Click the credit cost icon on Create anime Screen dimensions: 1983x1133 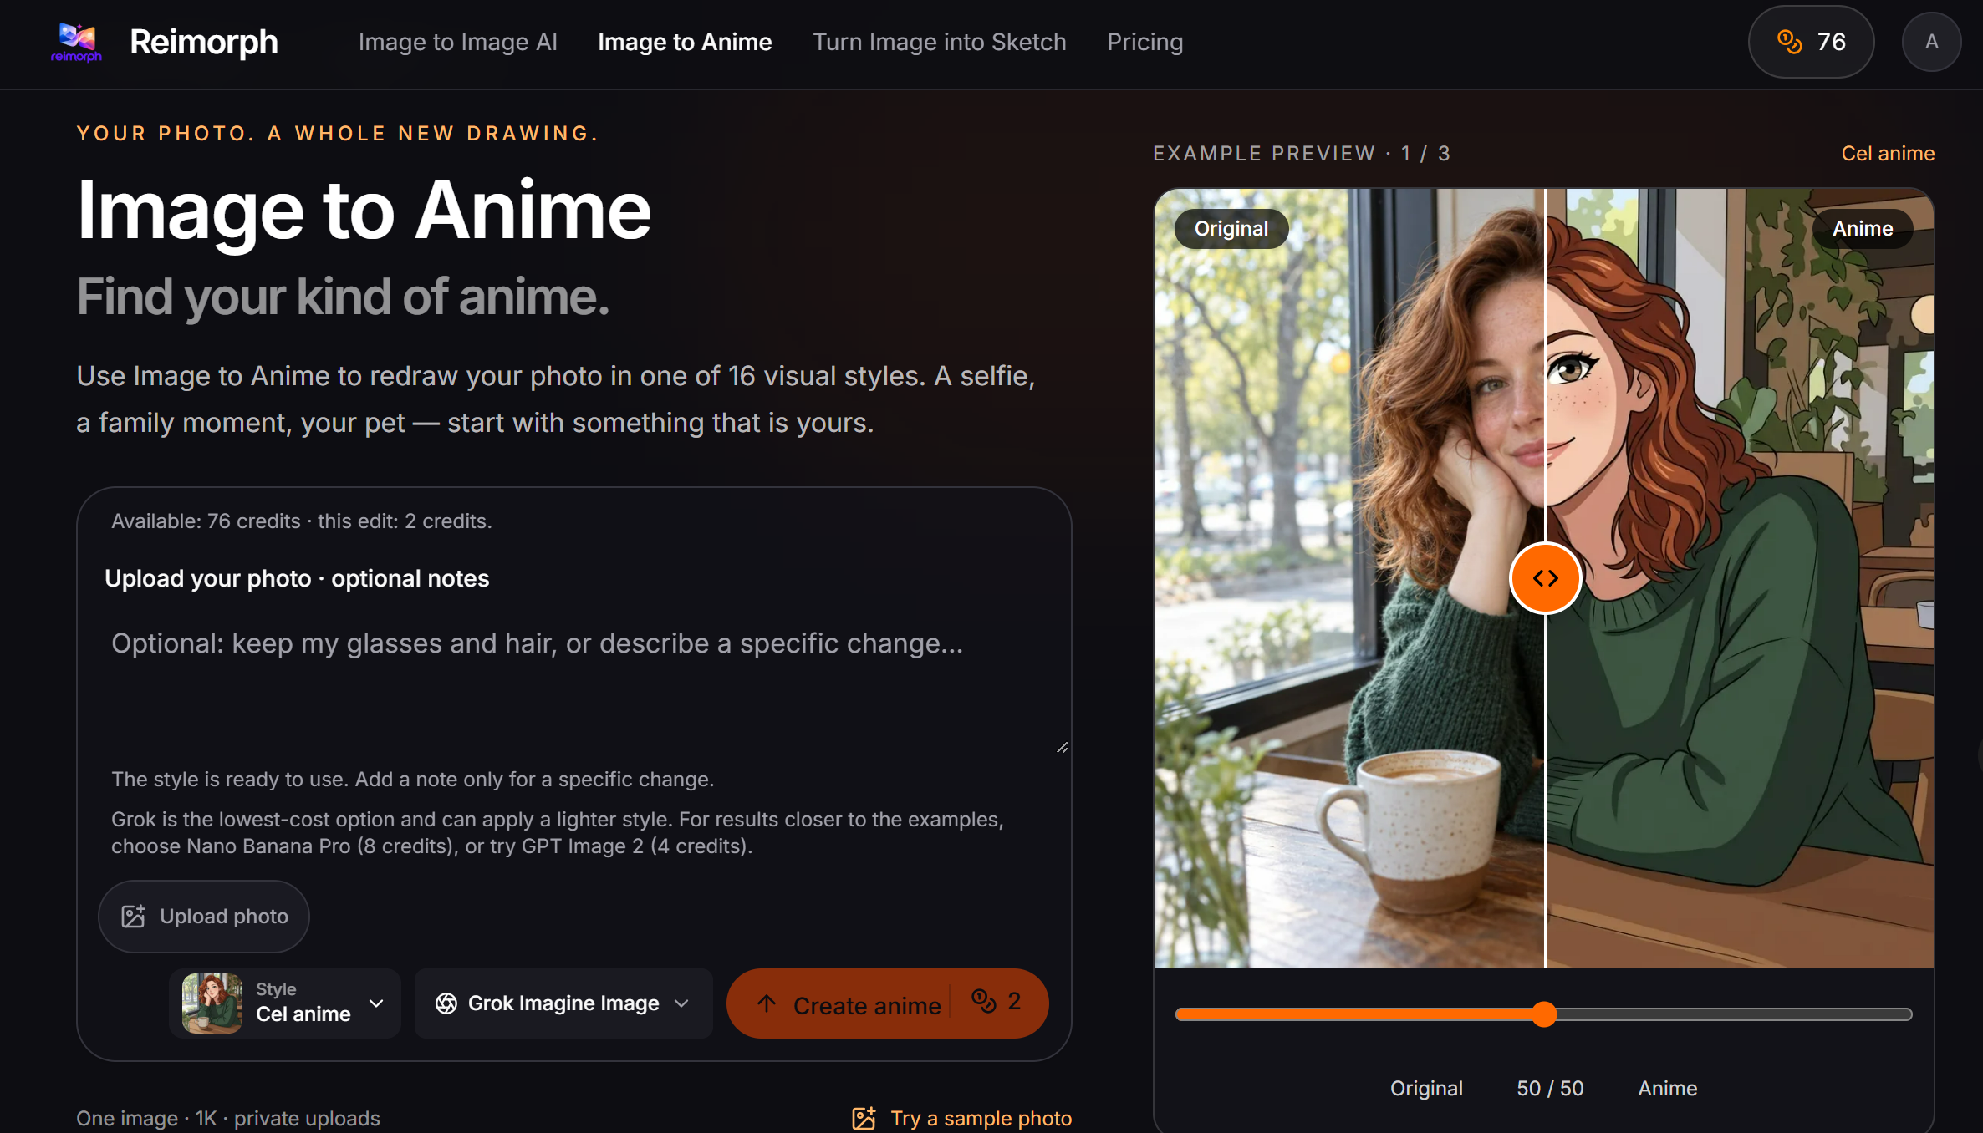point(984,1000)
